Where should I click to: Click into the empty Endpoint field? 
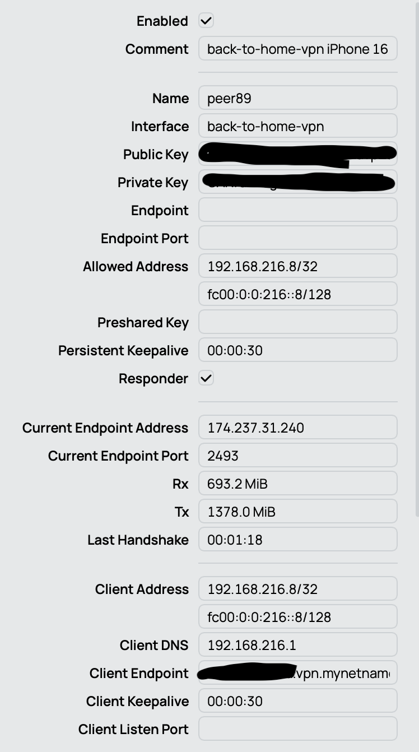(x=297, y=211)
